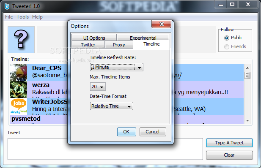
Task: Click the Clear button
Action: (x=229, y=155)
